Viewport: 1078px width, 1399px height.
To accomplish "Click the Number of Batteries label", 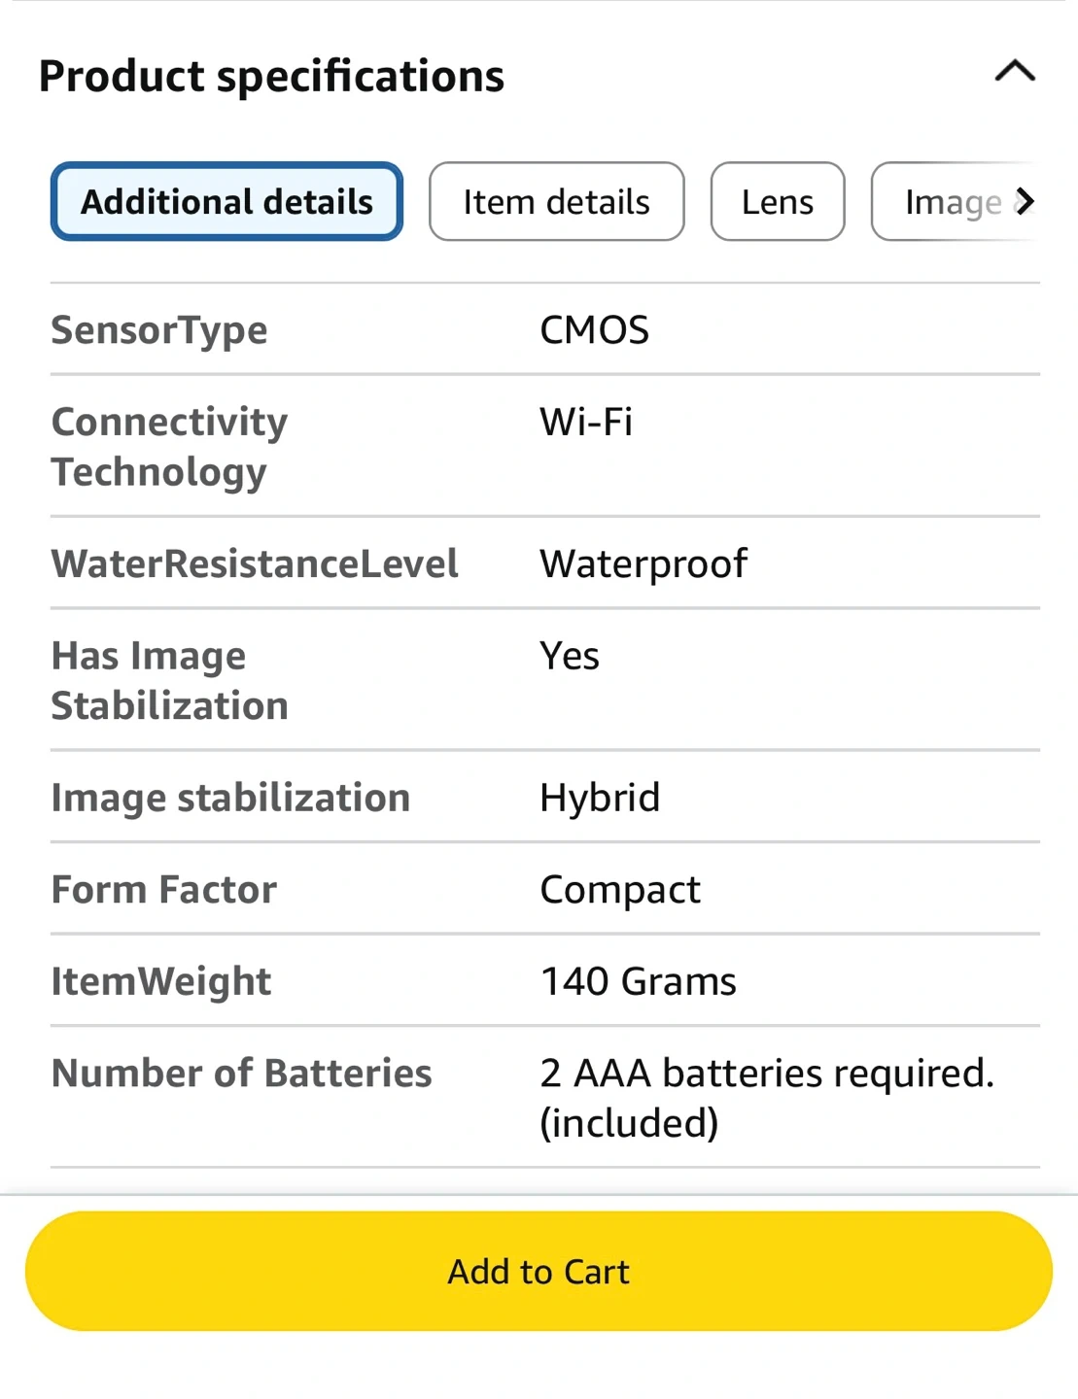I will (241, 1074).
